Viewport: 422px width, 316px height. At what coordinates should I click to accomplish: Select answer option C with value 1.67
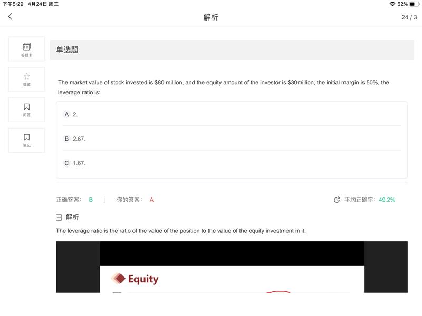232,163
